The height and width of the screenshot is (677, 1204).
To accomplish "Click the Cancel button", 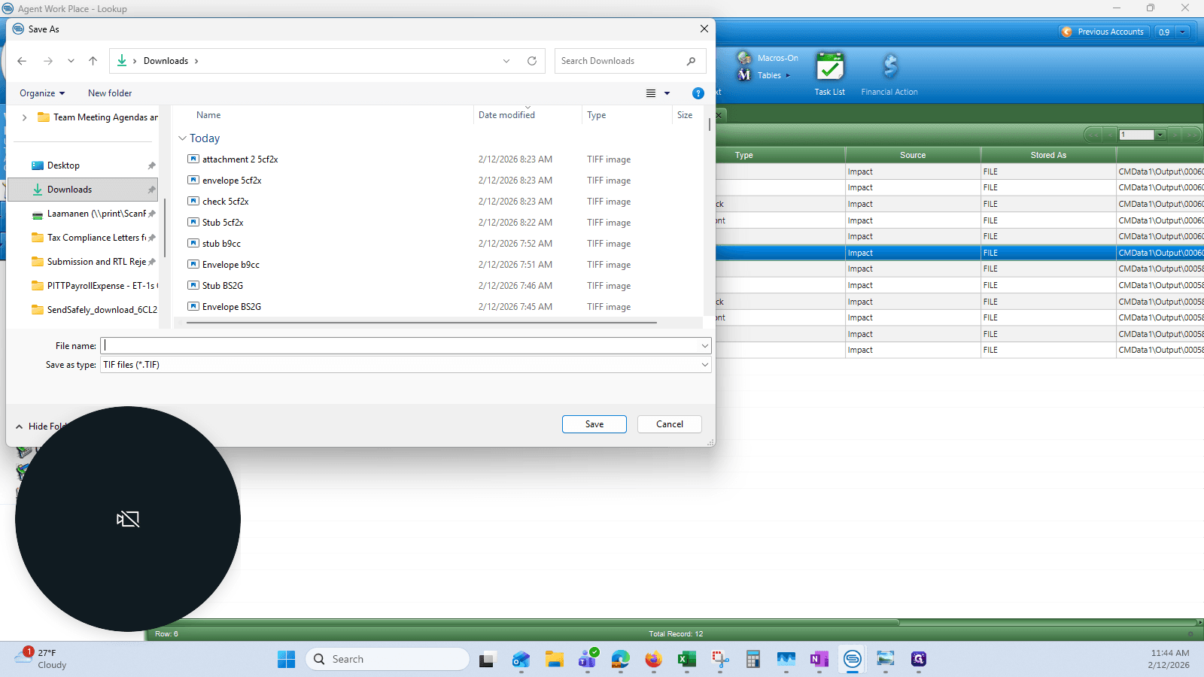I will pos(670,424).
